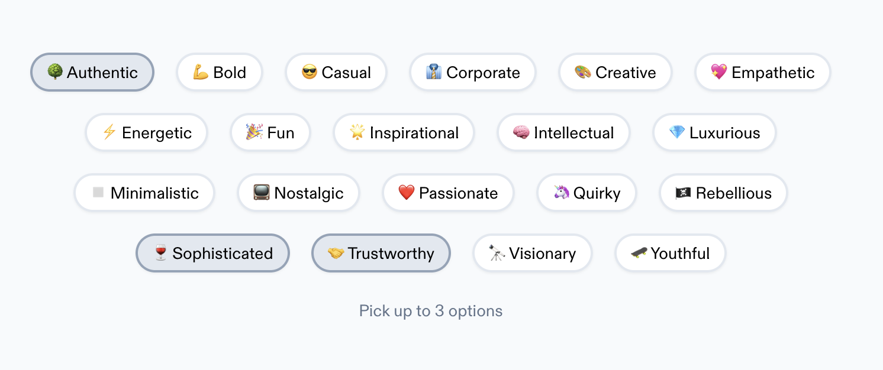Click the diamond emoji on Luxurious

point(677,132)
